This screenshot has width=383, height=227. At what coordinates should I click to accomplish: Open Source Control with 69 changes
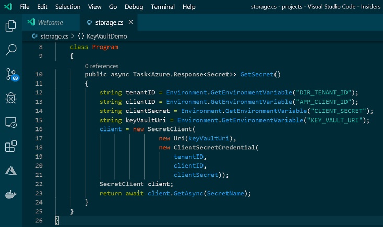(11, 74)
